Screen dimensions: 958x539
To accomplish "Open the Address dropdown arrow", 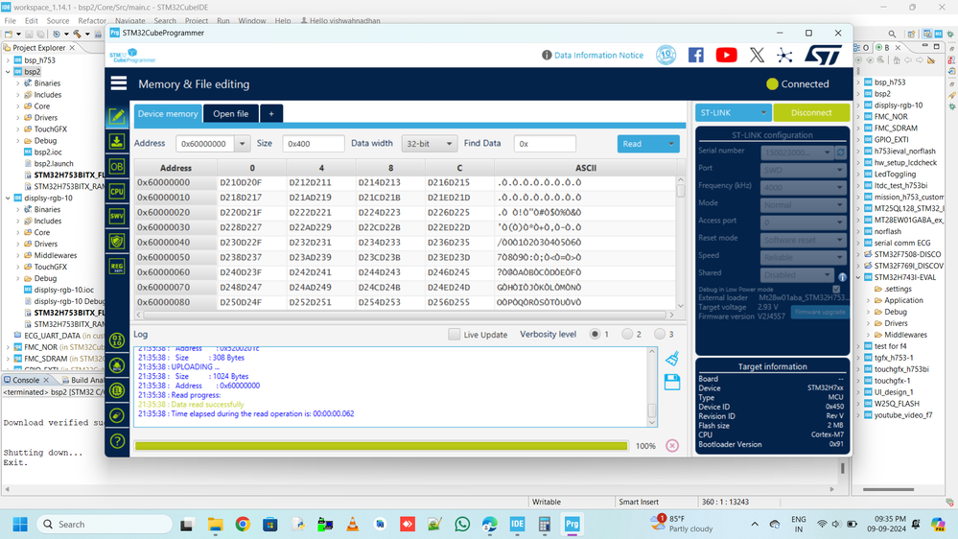I will click(242, 144).
